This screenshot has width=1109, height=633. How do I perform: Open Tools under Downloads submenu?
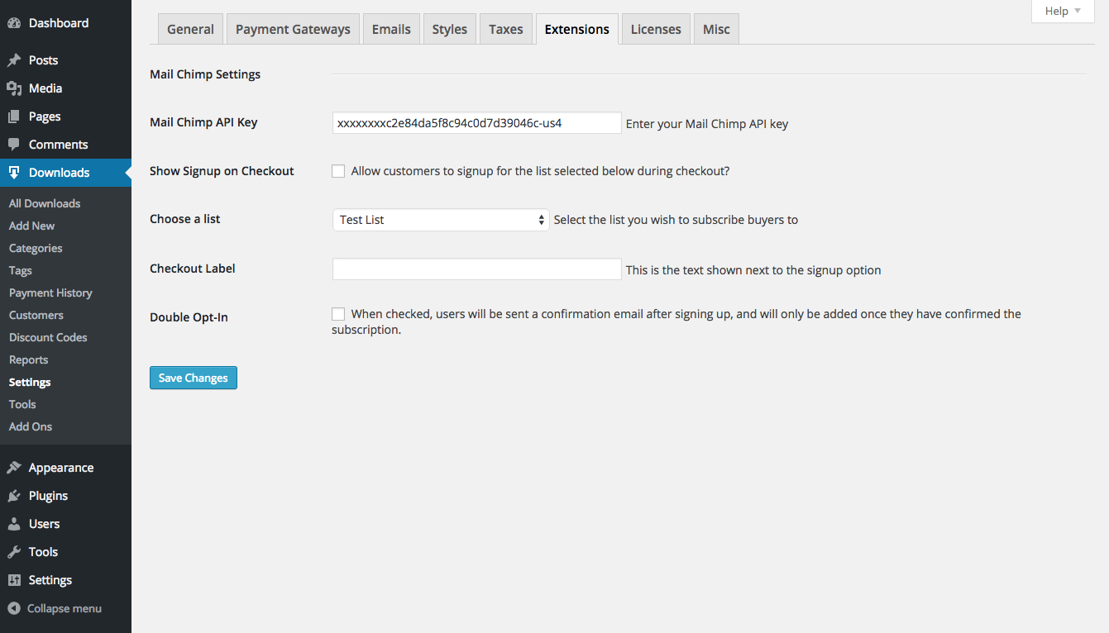[x=22, y=404]
